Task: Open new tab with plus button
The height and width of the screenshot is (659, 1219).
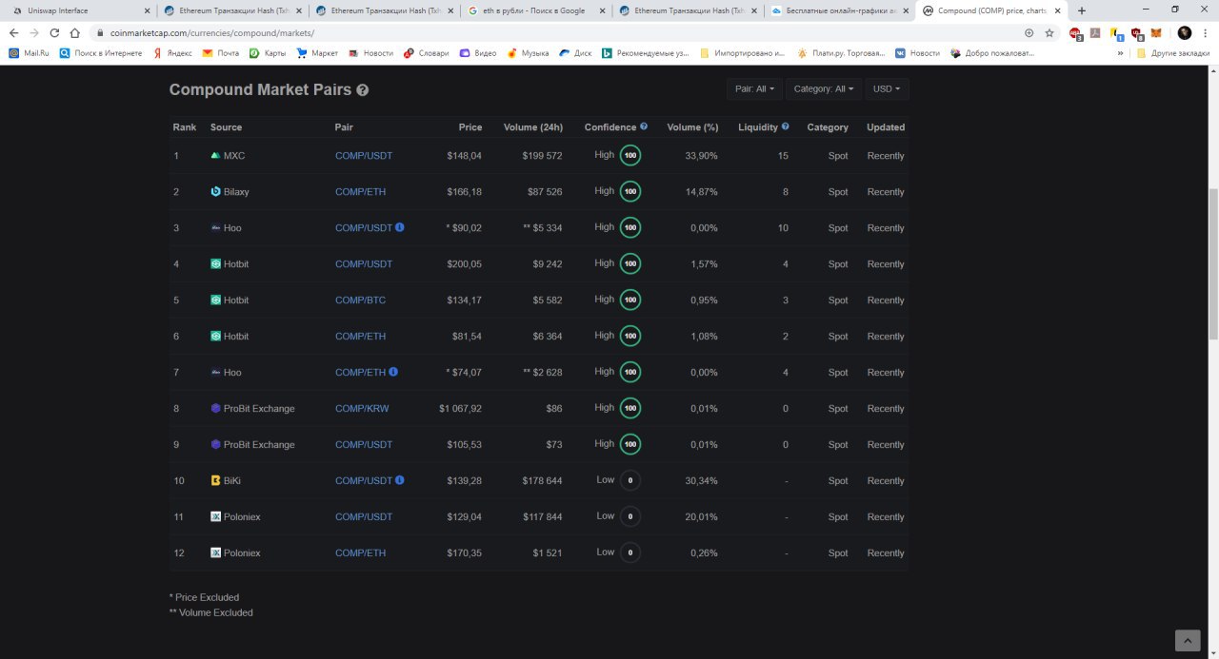Action: click(x=1081, y=10)
